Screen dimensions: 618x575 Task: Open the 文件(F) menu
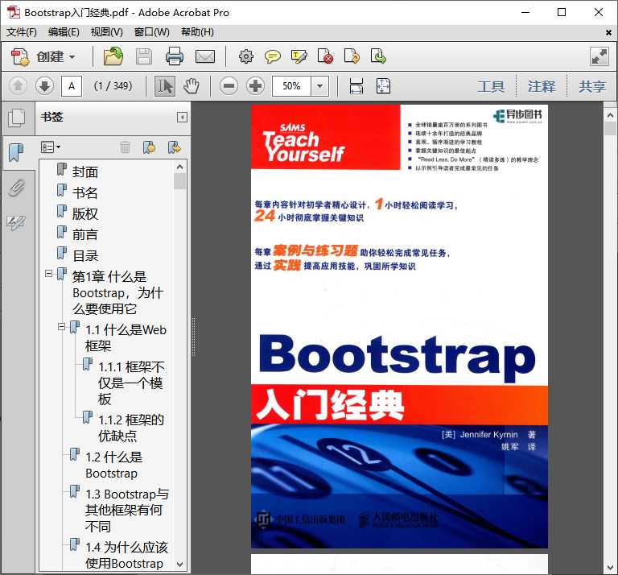point(21,32)
